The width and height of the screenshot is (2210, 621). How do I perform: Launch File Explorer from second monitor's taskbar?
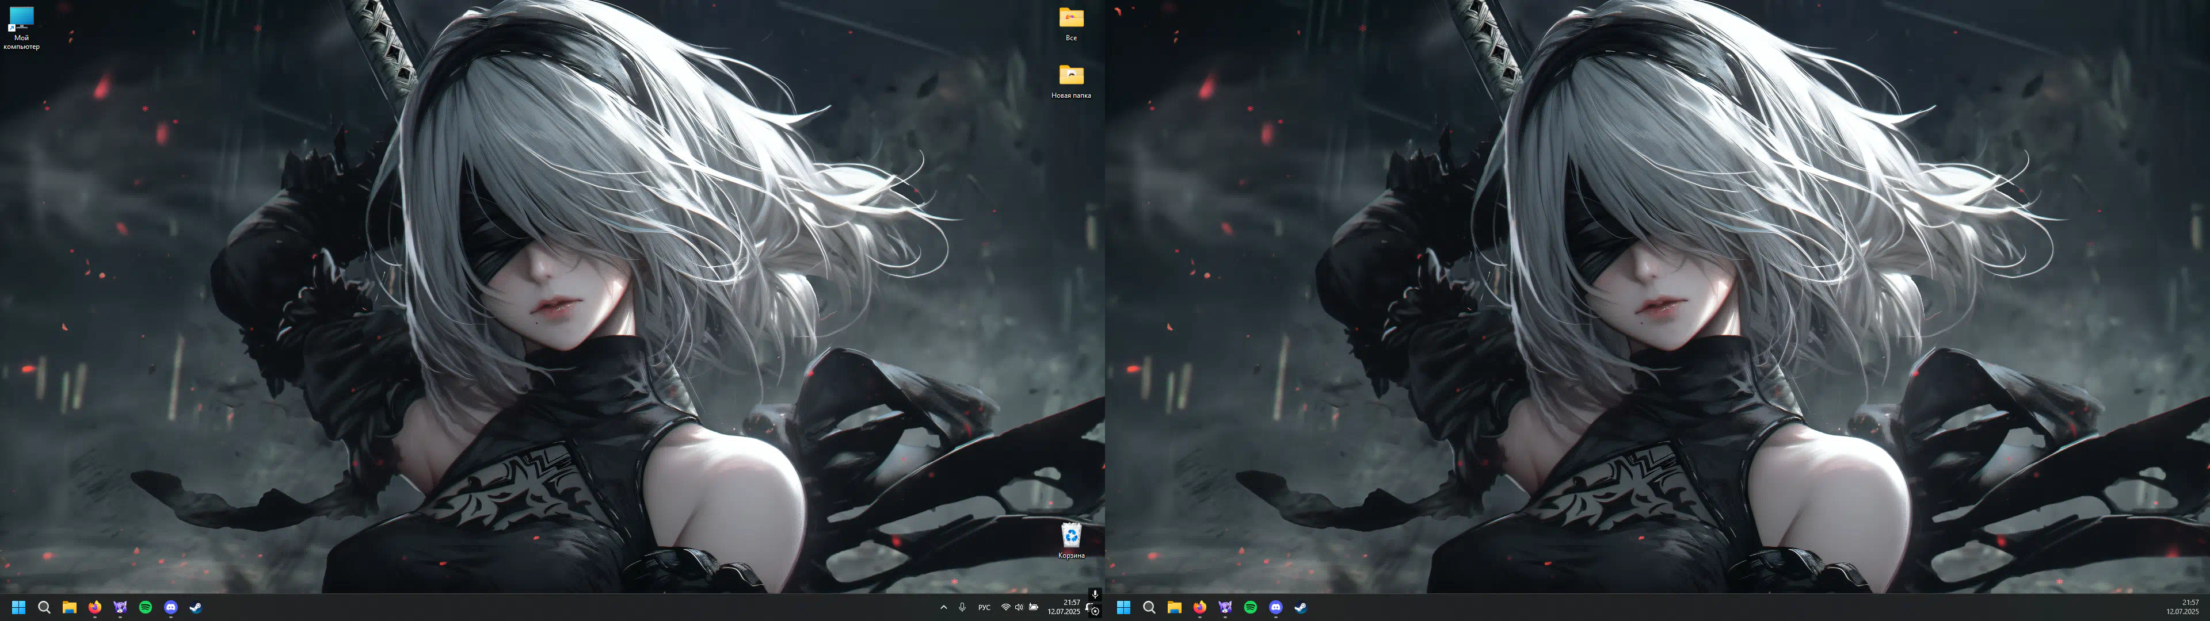[x=1175, y=607]
